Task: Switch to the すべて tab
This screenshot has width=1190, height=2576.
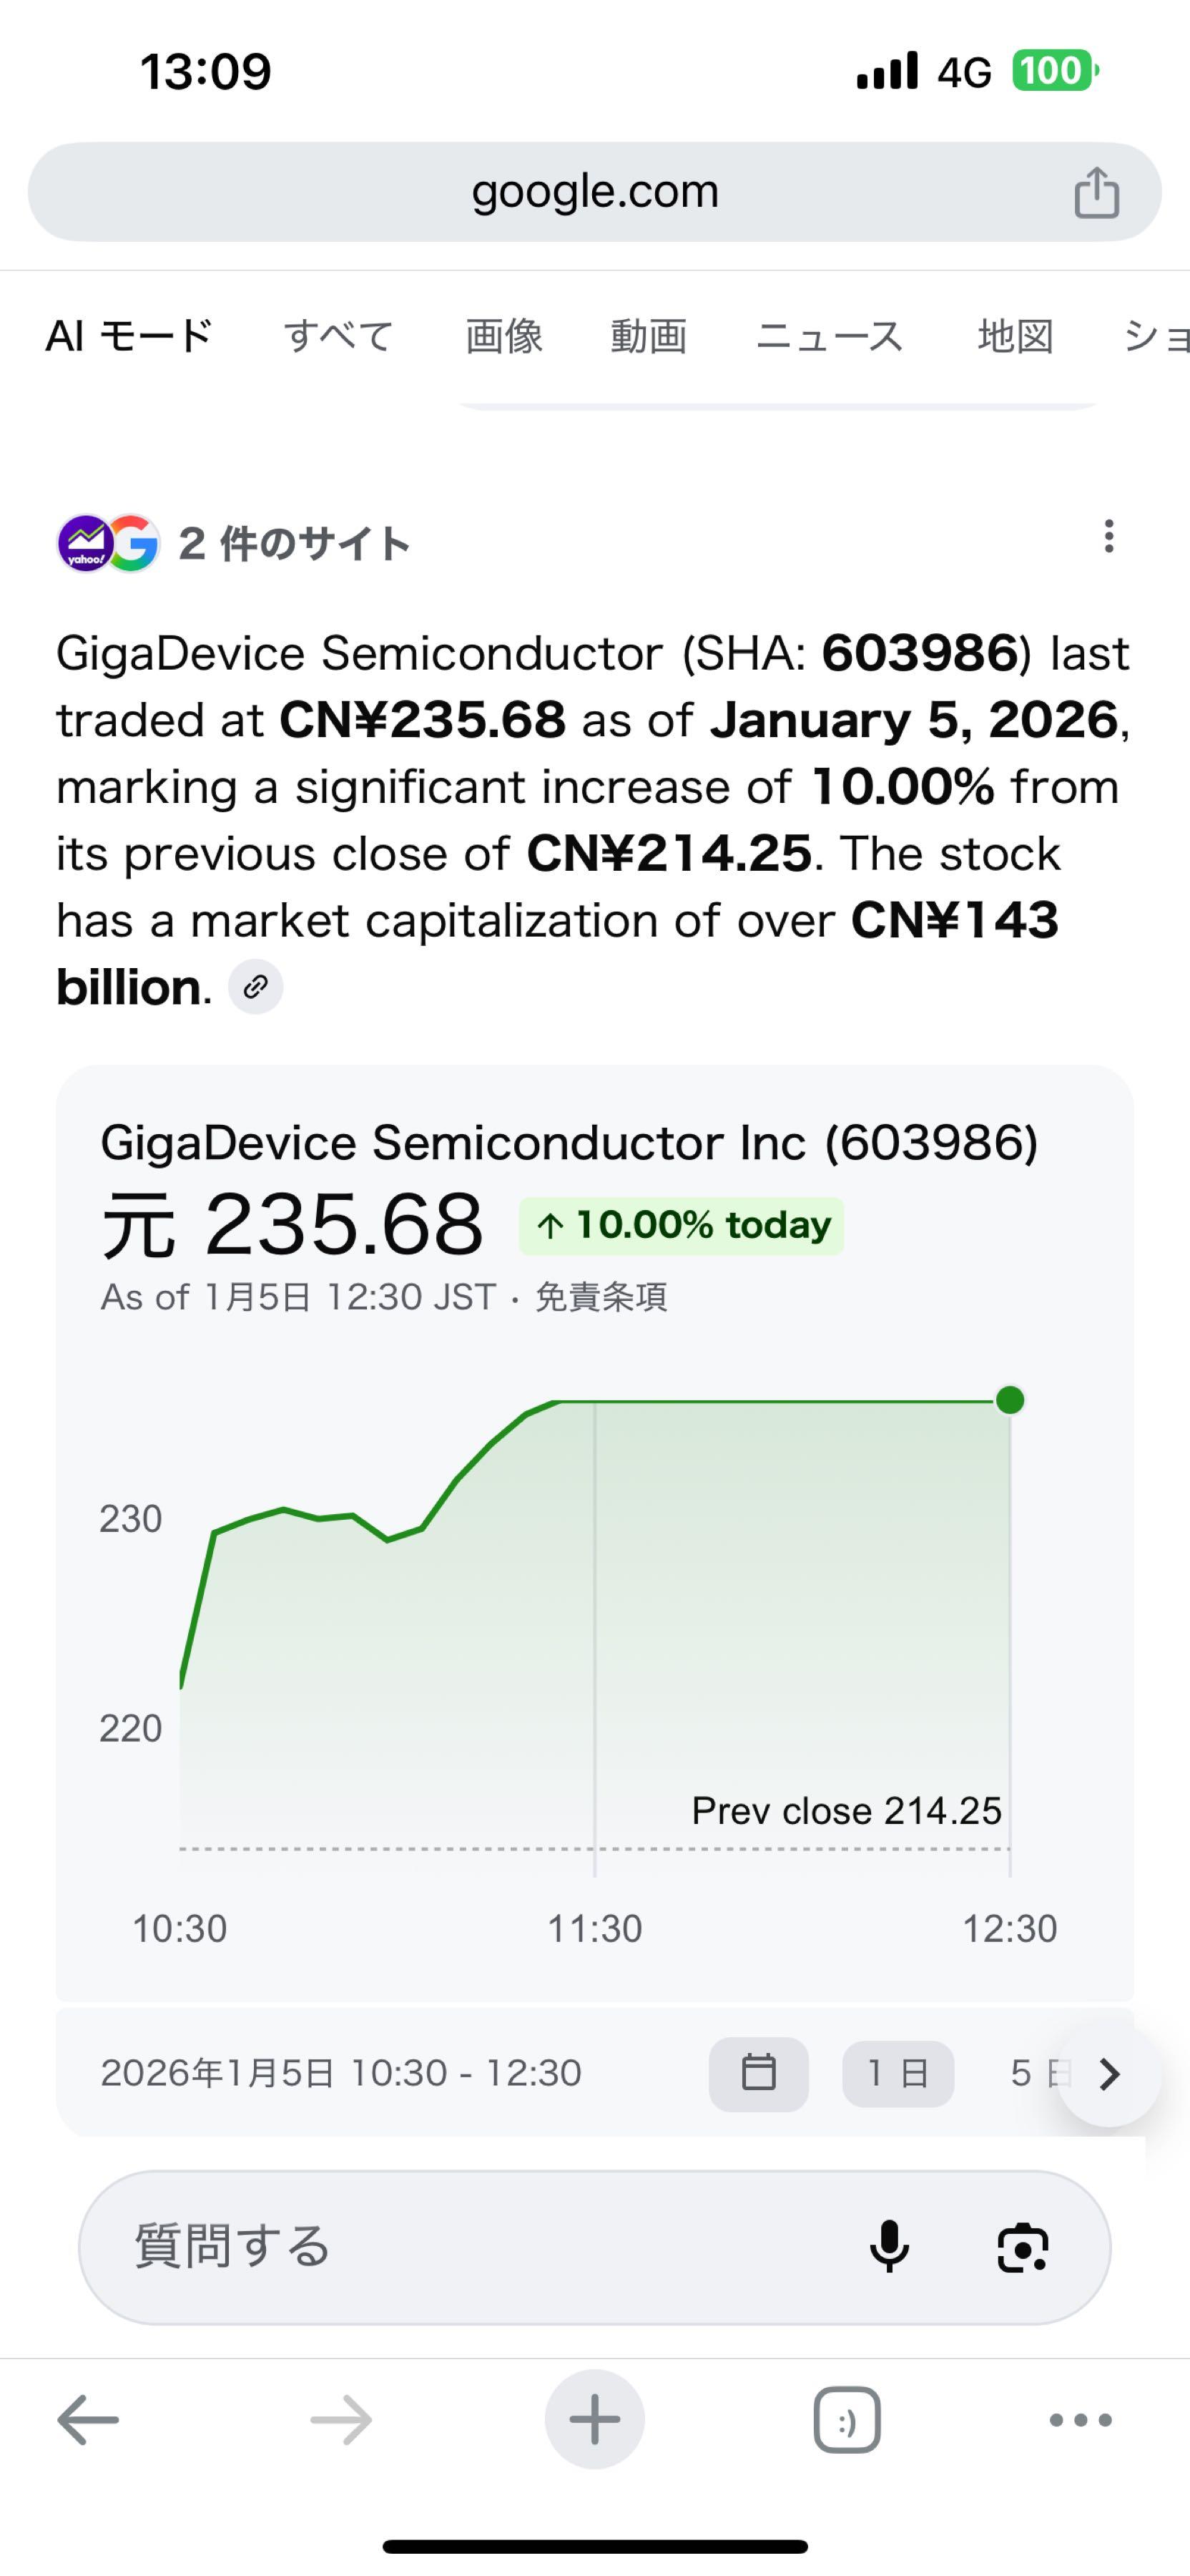Action: tap(339, 336)
